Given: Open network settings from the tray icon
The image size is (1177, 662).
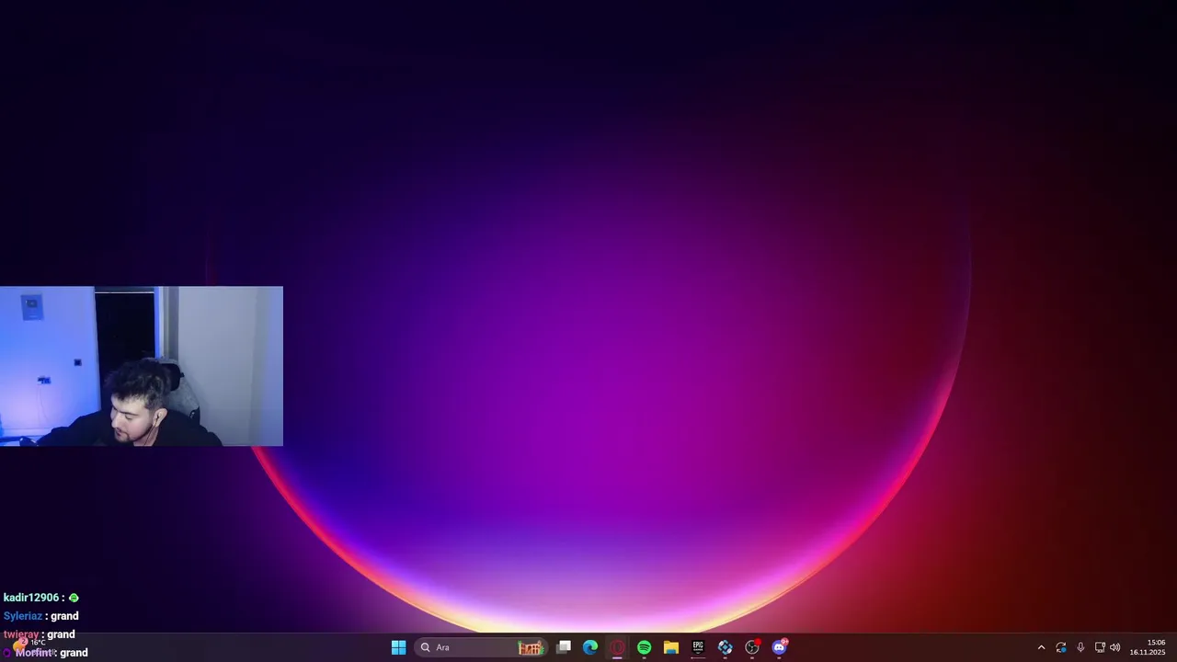Looking at the screenshot, I should (x=1100, y=647).
